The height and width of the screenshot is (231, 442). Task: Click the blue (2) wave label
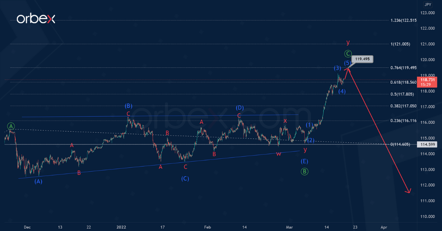click(311, 140)
